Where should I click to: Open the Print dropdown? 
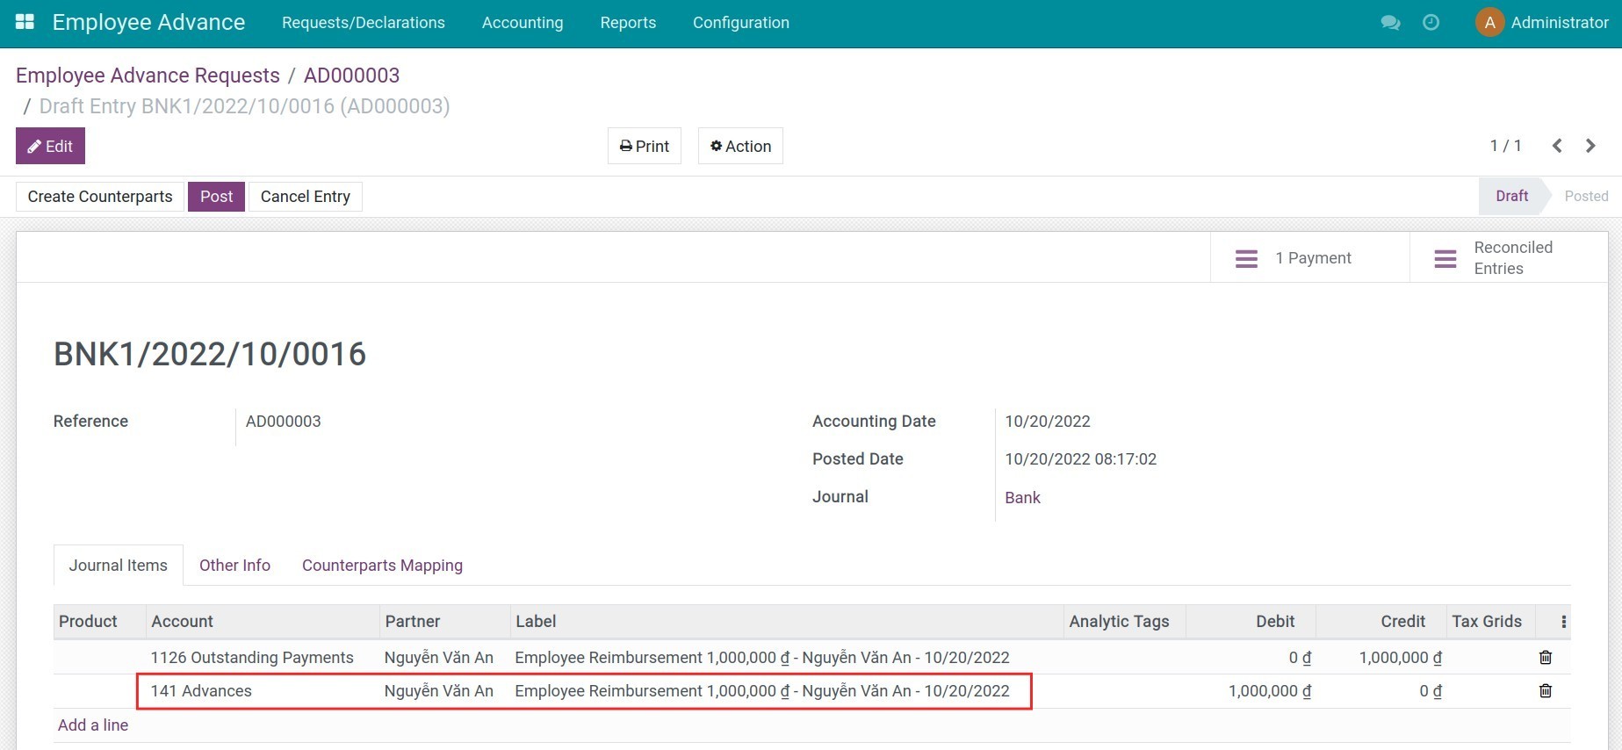click(x=644, y=147)
